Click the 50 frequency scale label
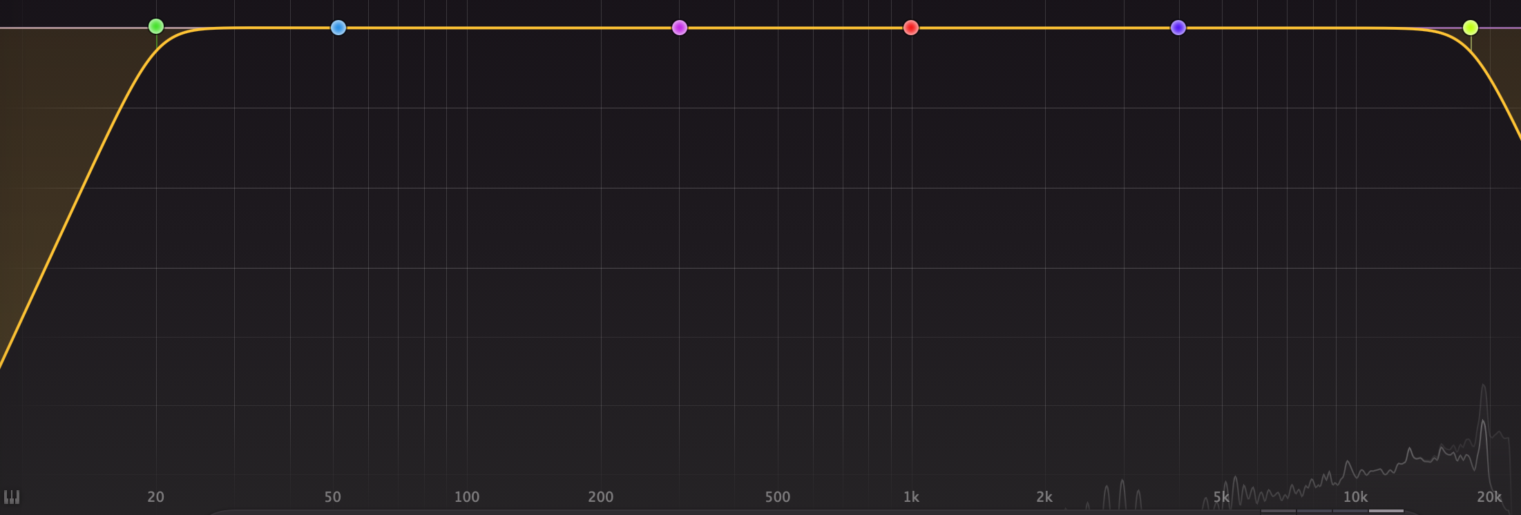The height and width of the screenshot is (515, 1521). coord(333,497)
